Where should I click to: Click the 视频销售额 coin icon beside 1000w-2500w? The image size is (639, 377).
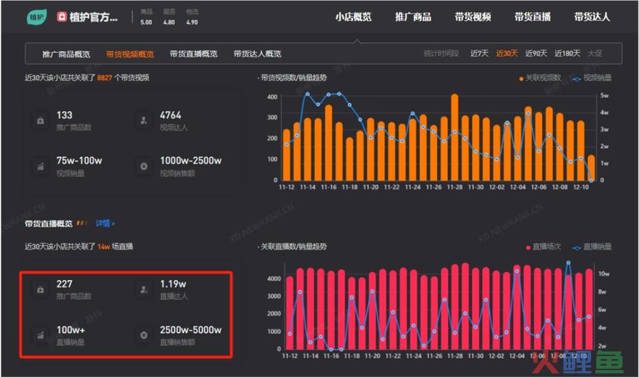click(144, 166)
